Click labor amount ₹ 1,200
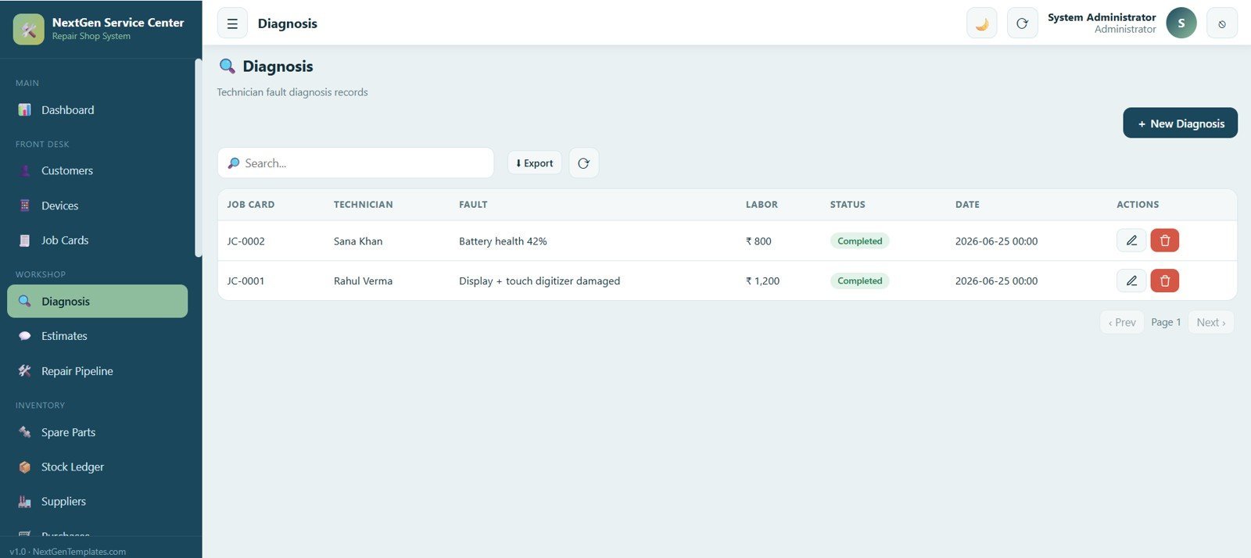 coord(762,281)
